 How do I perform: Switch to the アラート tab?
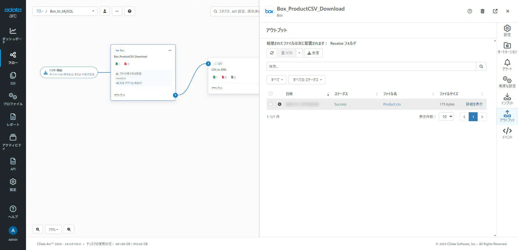pyautogui.click(x=507, y=65)
